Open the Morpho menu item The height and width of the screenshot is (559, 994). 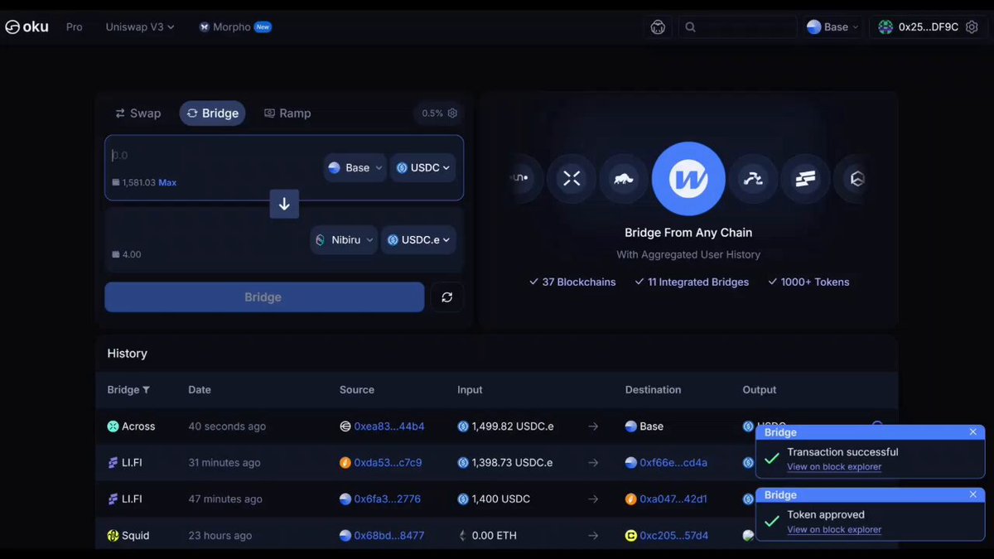click(x=234, y=27)
